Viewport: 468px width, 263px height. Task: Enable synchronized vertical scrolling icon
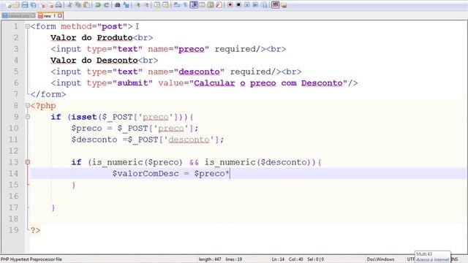[x=157, y=5]
